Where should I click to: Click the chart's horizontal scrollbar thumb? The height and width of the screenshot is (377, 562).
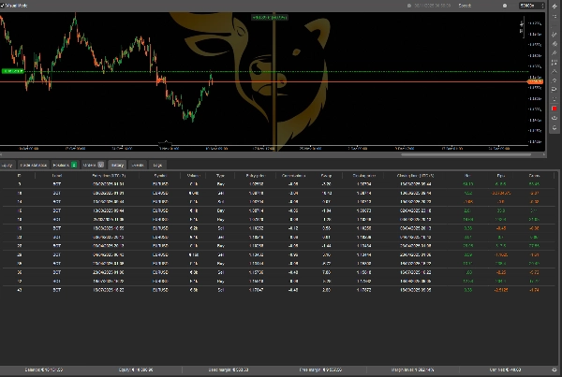coord(466,155)
